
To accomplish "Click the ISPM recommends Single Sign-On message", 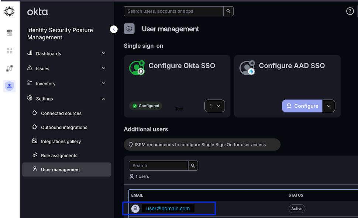I will [200, 145].
